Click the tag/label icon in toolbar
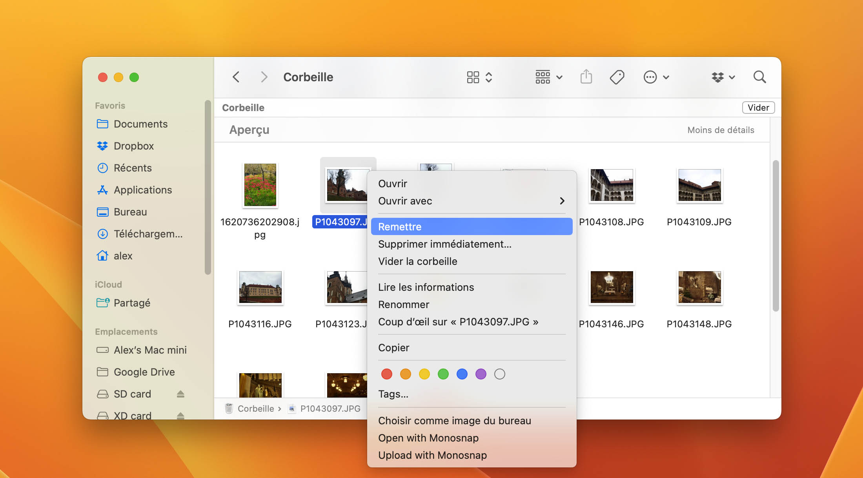Image resolution: width=863 pixels, height=478 pixels. [x=617, y=76]
